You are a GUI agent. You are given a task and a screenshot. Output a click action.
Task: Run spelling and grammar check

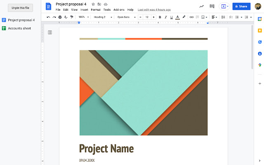66,17
